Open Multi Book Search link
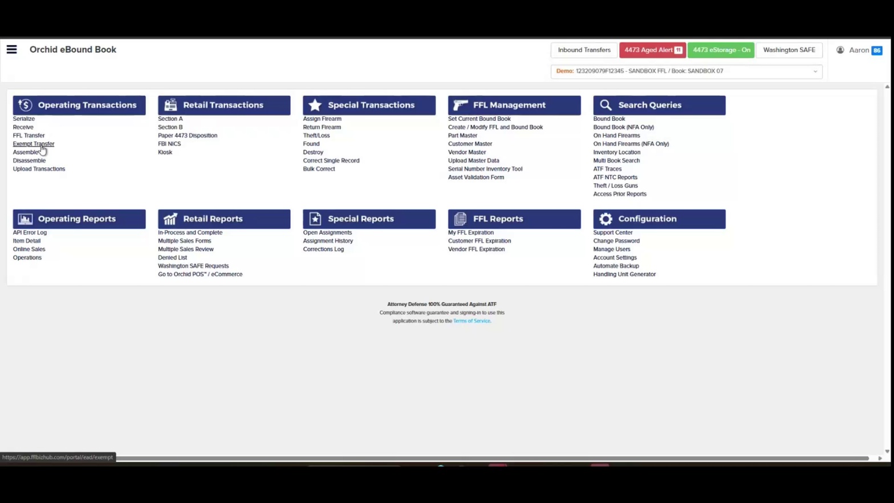894x503 pixels. pyautogui.click(x=616, y=161)
